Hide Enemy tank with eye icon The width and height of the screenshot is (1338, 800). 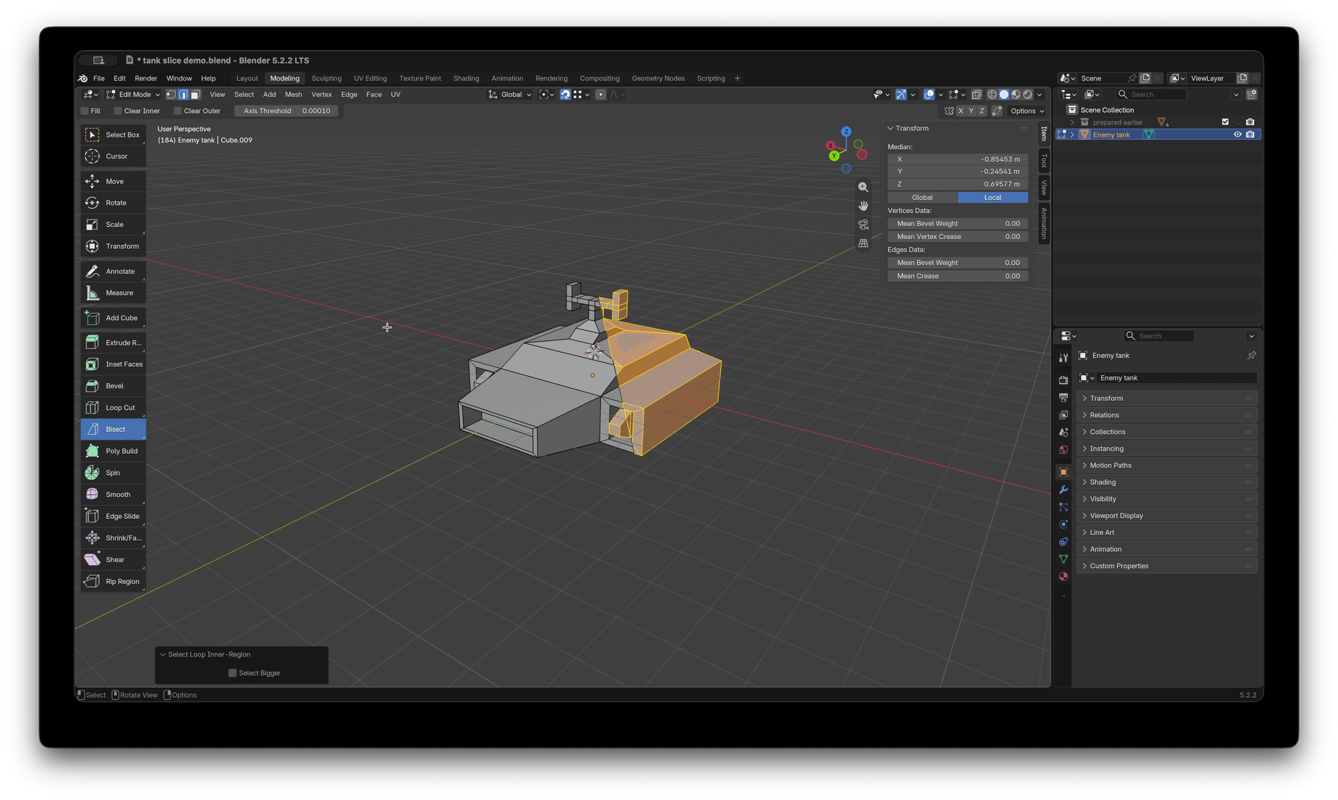pos(1237,135)
